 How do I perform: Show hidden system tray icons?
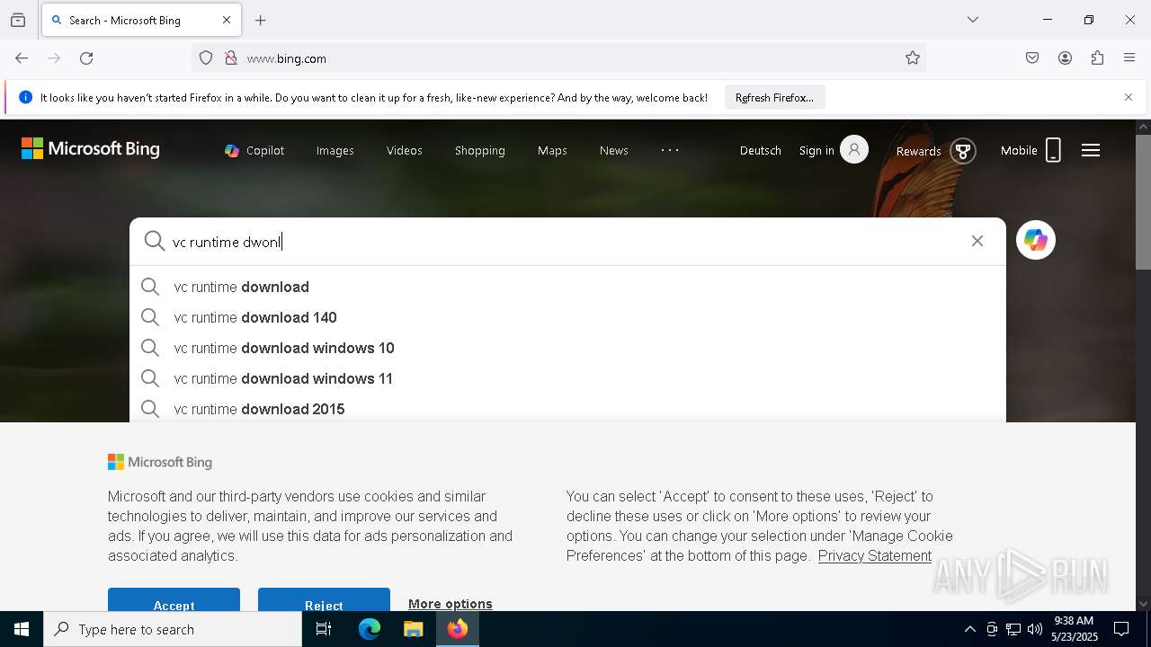tap(969, 629)
